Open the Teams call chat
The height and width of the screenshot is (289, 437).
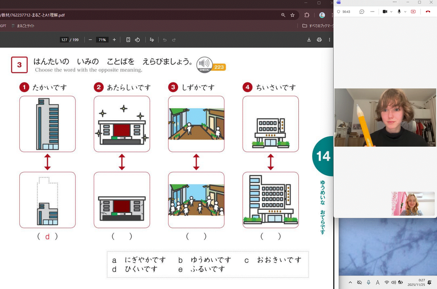pos(362,12)
